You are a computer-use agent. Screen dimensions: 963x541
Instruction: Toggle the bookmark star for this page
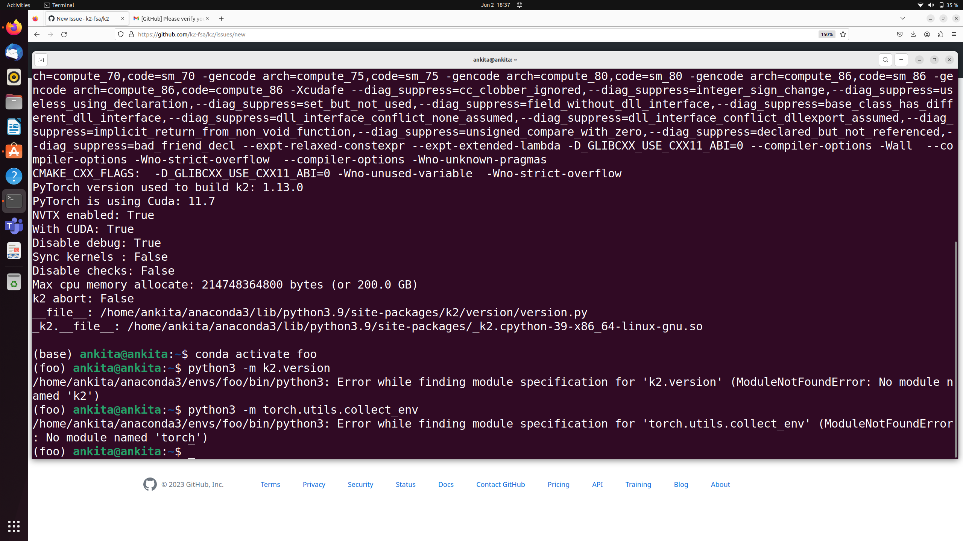pos(843,34)
